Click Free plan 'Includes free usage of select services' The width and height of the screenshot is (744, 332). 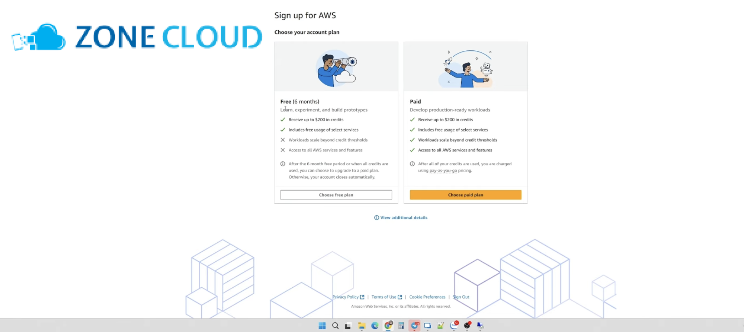click(323, 130)
